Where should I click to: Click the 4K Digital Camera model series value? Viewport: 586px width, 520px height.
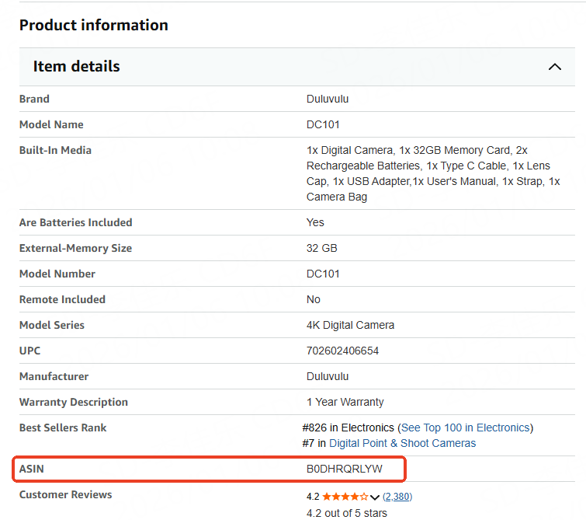pyautogui.click(x=350, y=325)
